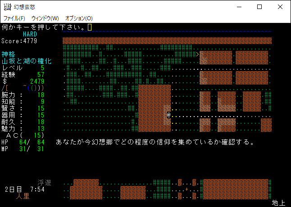Viewport: 291px width, 207px height.
Task: Click the MP 31/31 status line
Action: 23,149
